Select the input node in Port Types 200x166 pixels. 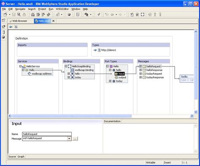120,74
